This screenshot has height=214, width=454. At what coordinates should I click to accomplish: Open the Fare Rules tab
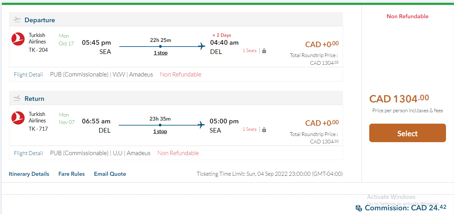pos(72,174)
